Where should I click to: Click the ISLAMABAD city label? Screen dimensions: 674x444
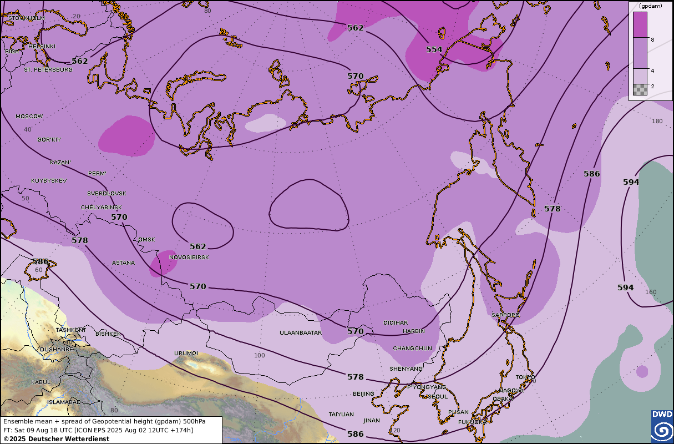coord(64,402)
